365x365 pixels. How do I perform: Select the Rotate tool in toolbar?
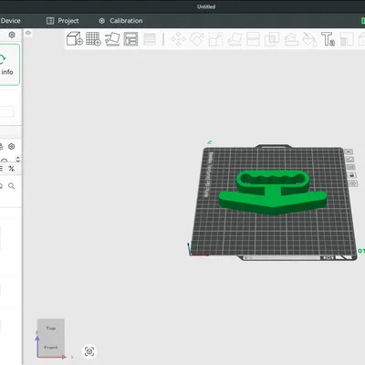[197, 39]
